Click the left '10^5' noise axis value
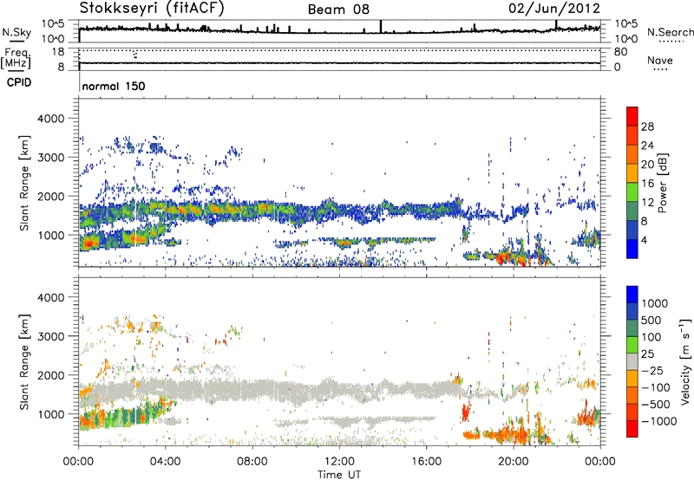 click(x=53, y=24)
